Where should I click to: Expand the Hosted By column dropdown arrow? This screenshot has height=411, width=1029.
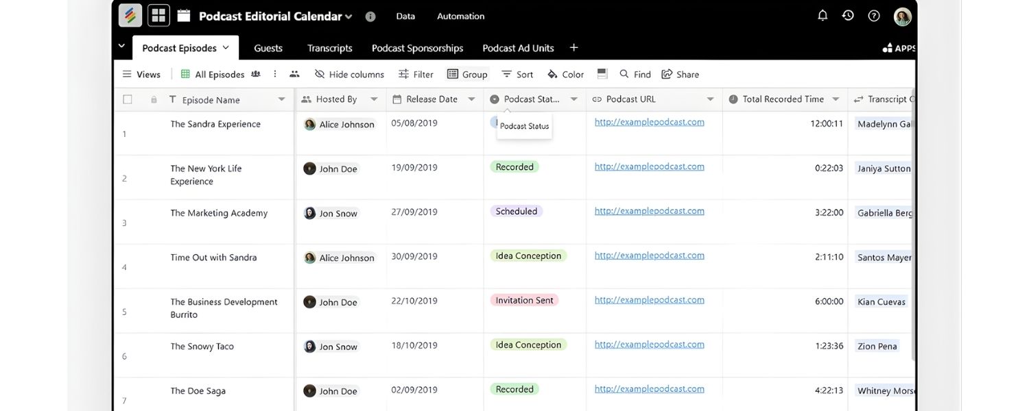(374, 99)
